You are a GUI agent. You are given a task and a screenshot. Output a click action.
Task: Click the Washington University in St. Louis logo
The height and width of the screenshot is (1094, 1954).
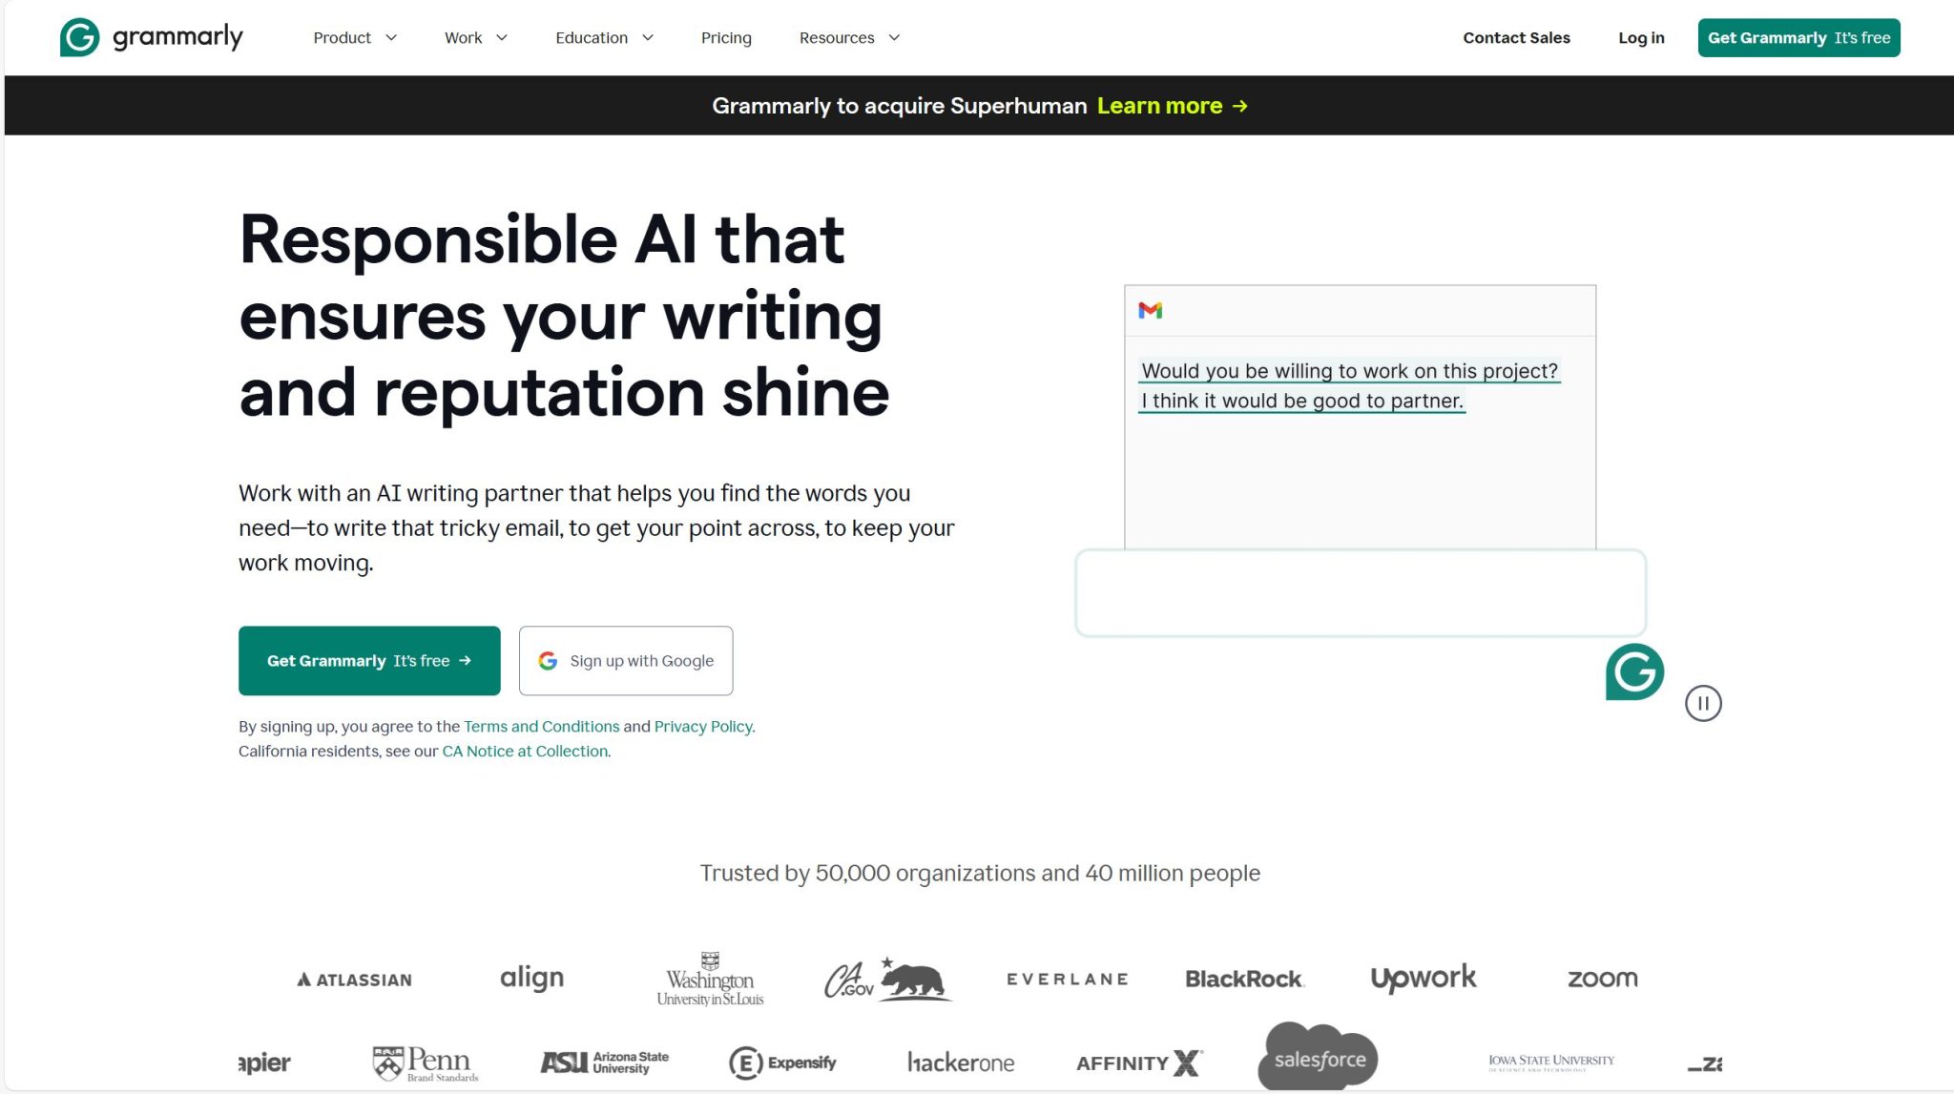(x=710, y=979)
